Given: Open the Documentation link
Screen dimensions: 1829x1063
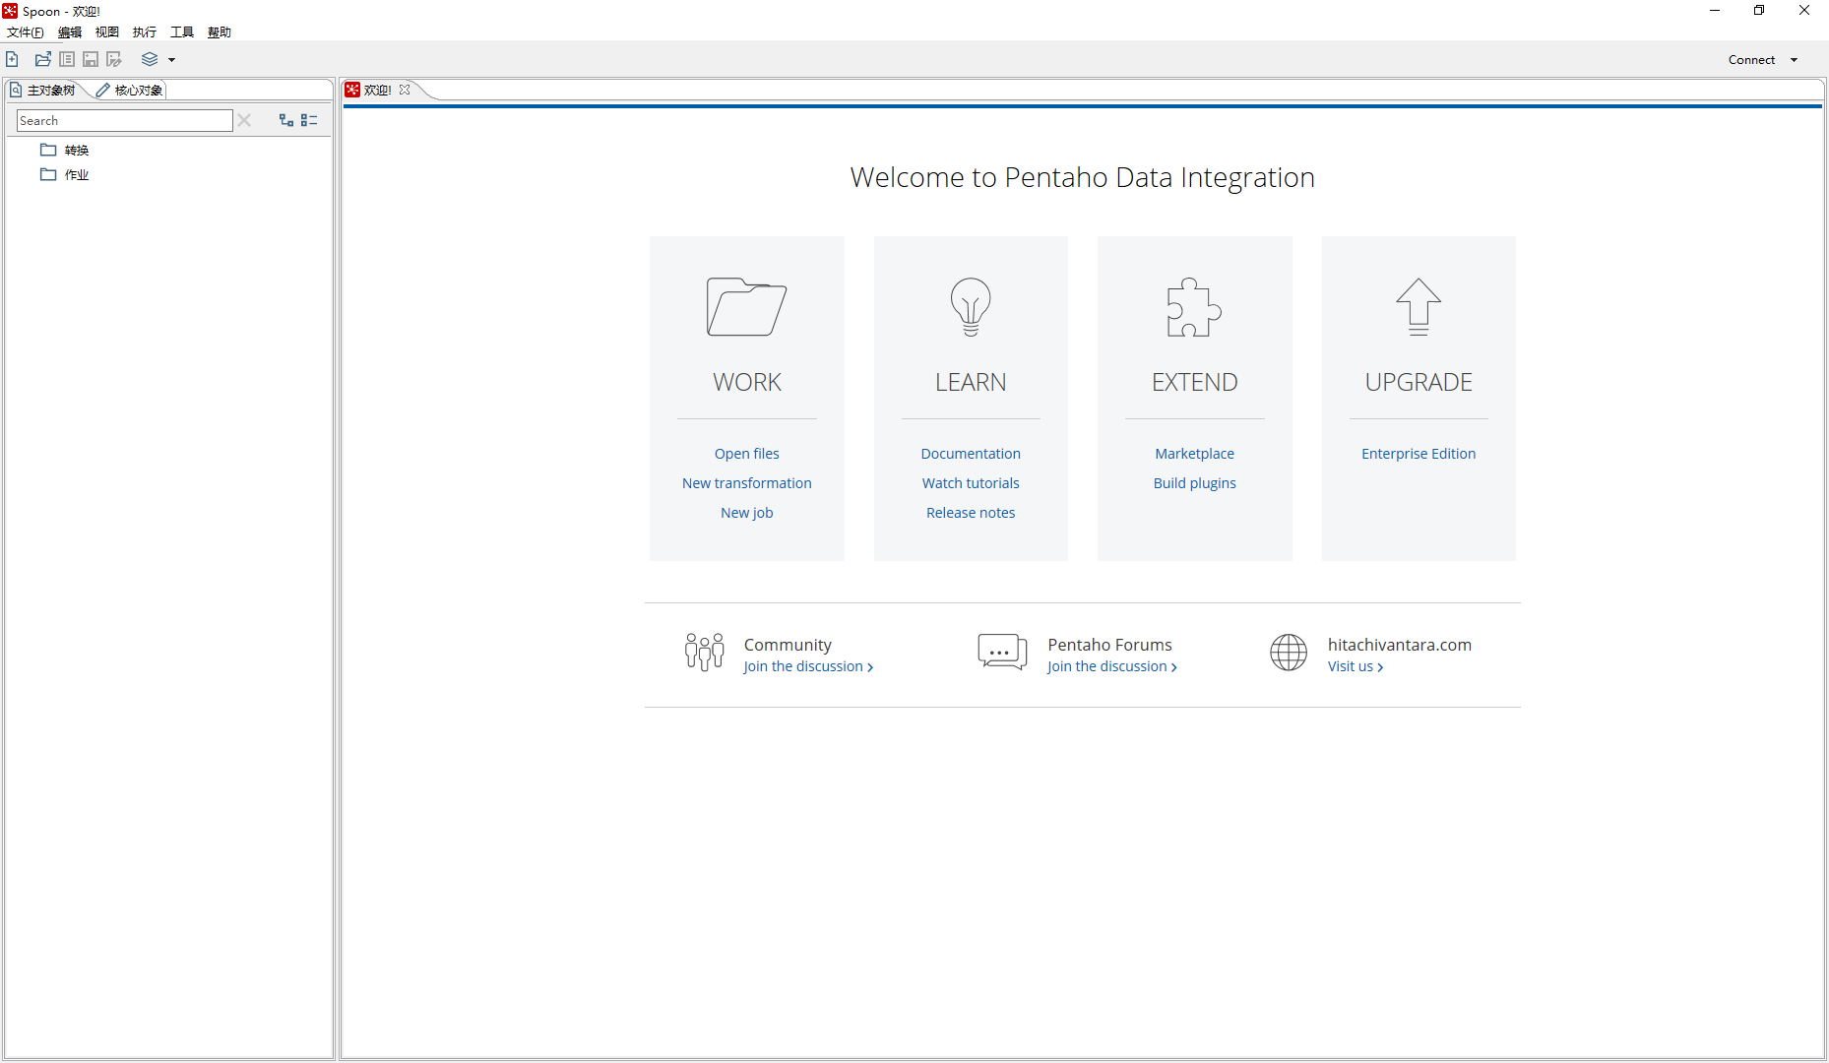Looking at the screenshot, I should [971, 454].
